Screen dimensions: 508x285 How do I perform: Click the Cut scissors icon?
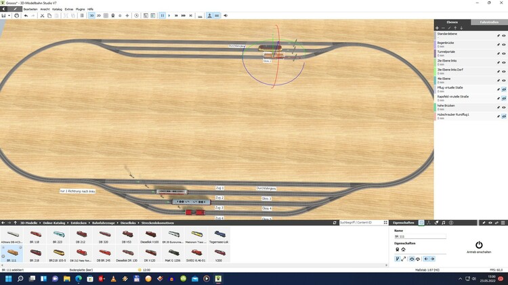click(x=42, y=16)
